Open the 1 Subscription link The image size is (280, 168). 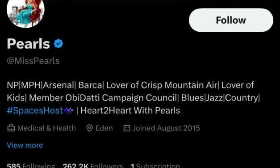[x=155, y=165]
